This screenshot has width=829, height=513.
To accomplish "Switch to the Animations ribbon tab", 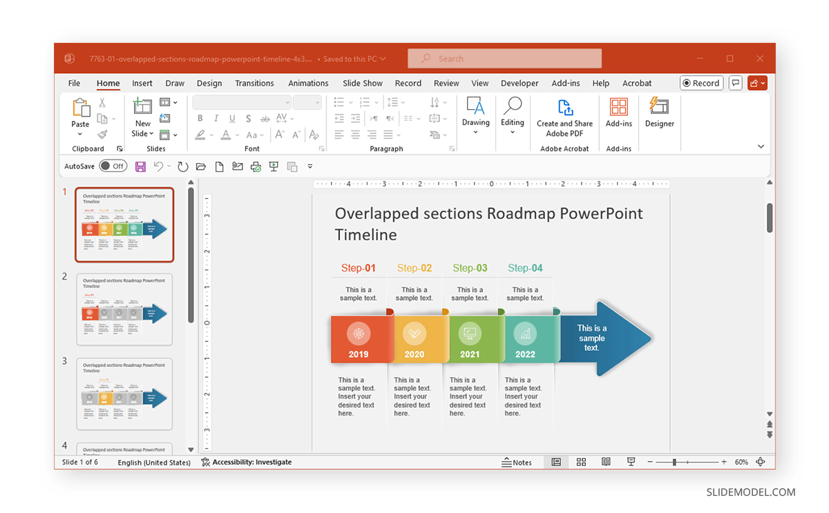I will coord(308,83).
